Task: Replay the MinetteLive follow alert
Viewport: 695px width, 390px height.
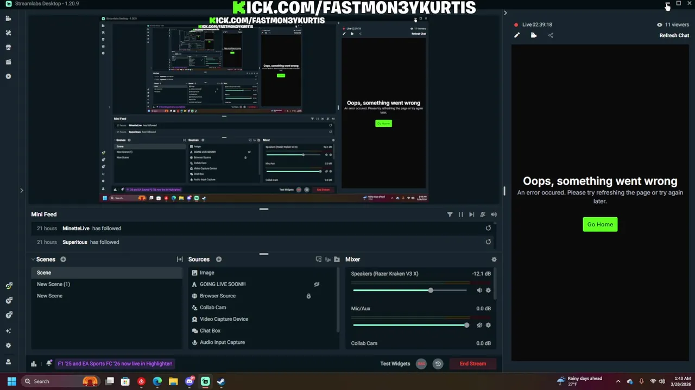Action: click(x=488, y=228)
